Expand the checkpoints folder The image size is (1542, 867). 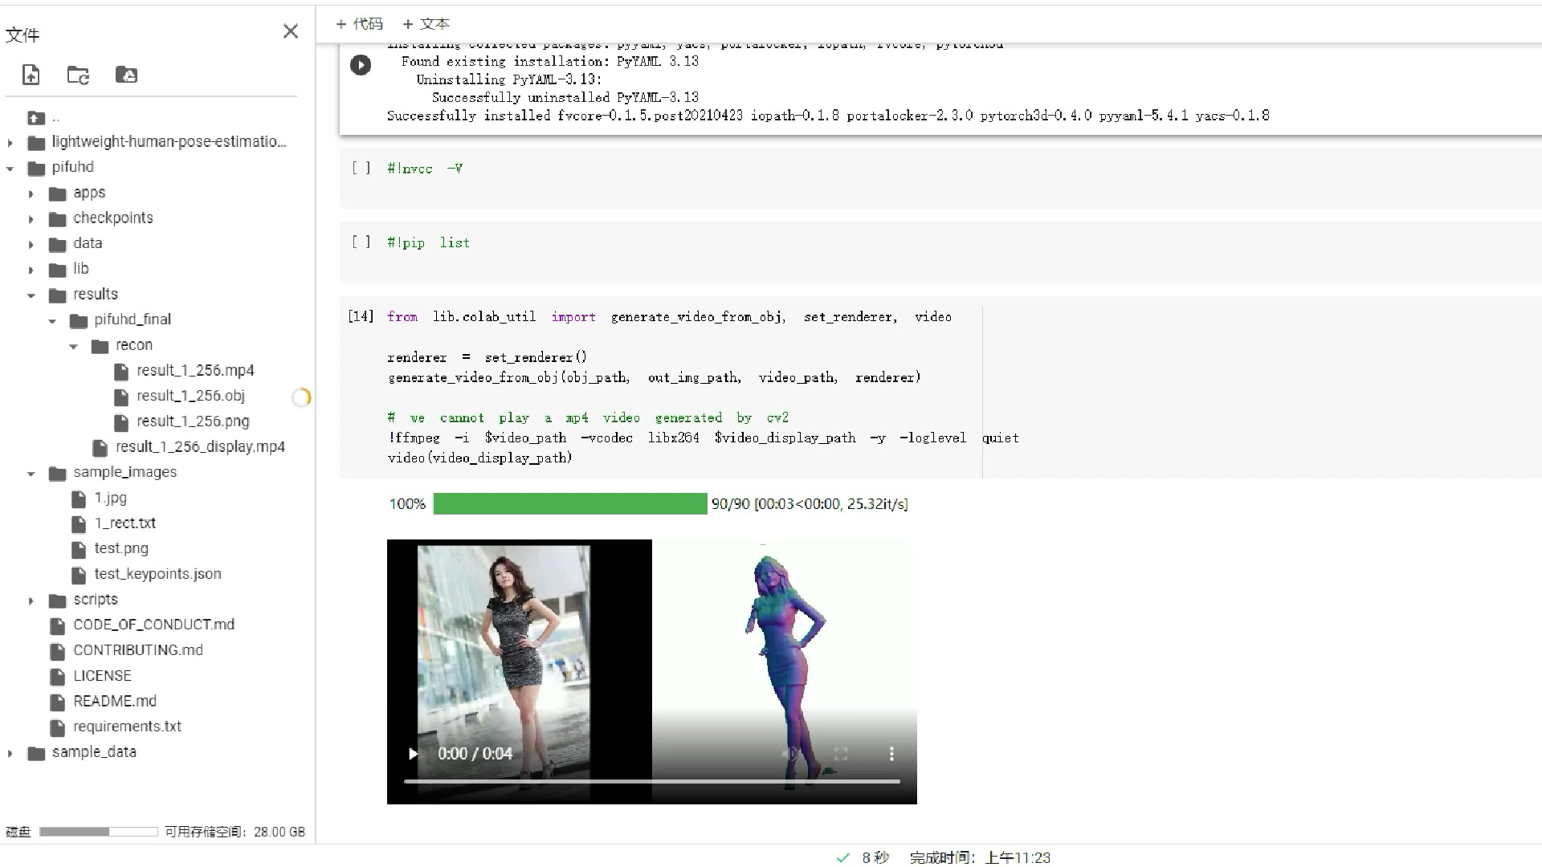click(31, 218)
